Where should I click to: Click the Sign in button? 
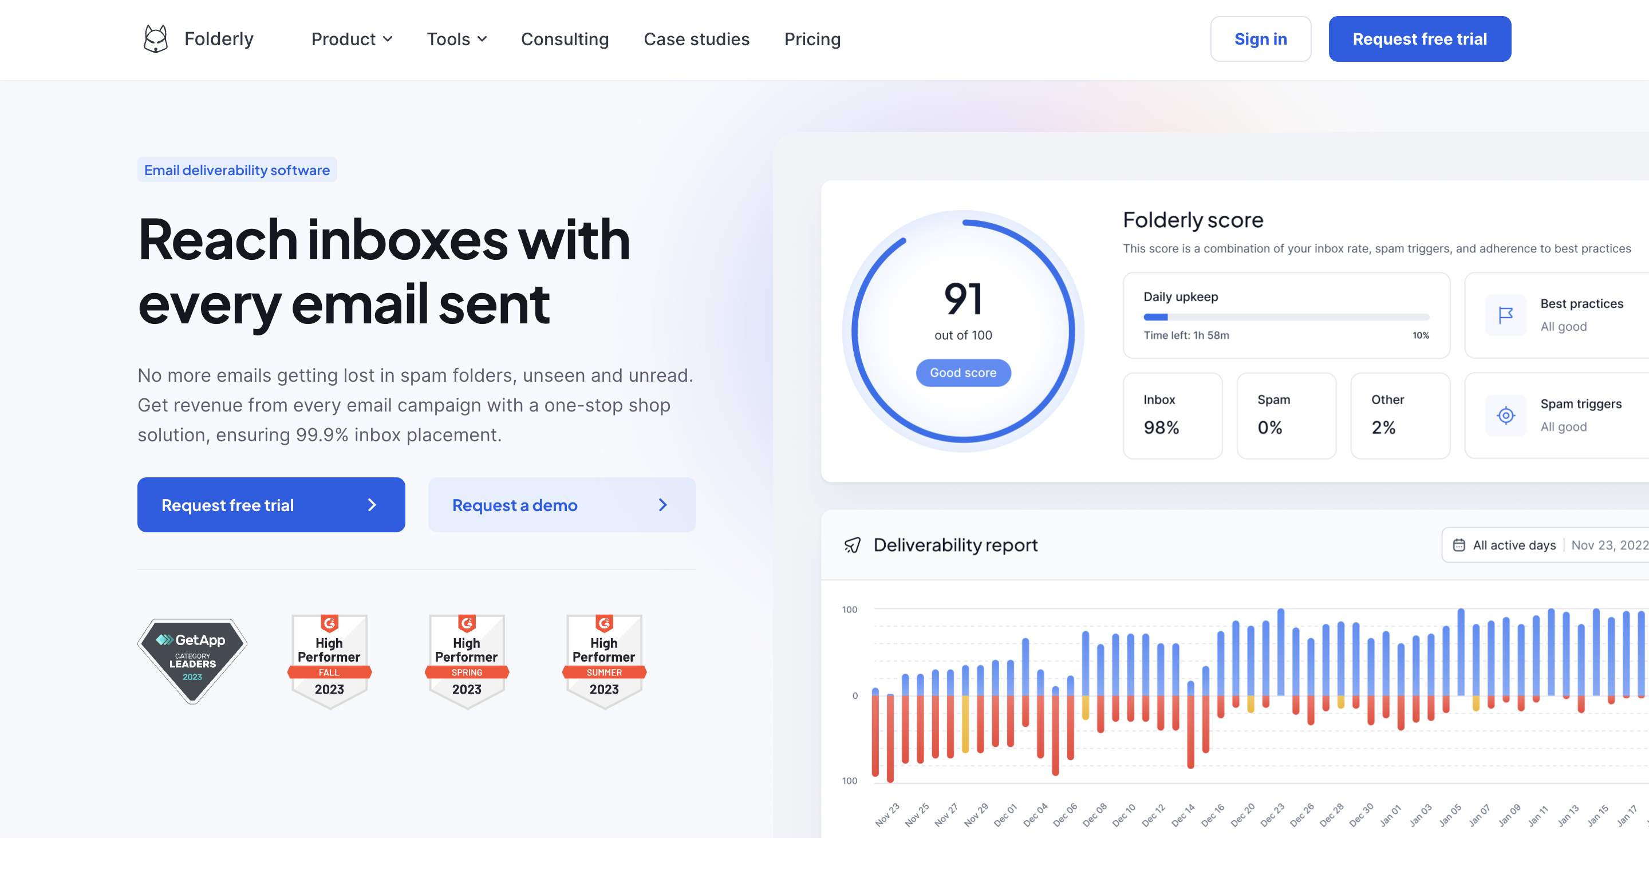1260,39
